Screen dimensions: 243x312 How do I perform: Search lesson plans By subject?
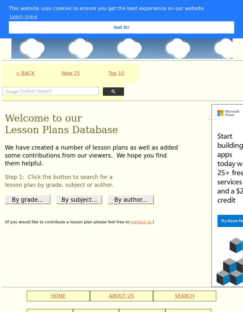click(x=79, y=200)
